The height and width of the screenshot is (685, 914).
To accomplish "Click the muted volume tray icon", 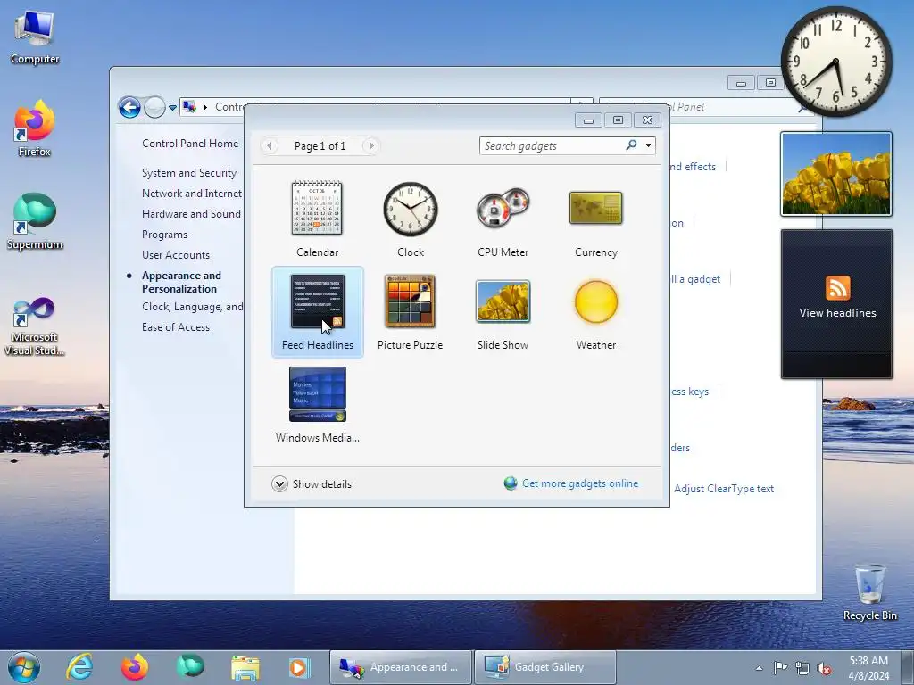I will tap(824, 668).
